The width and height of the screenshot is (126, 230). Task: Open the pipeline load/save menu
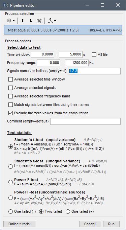[x=52, y=21]
